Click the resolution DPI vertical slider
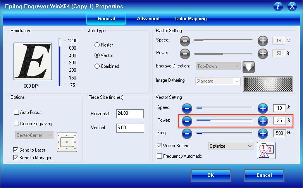This screenshot has height=188, width=303. [60, 62]
